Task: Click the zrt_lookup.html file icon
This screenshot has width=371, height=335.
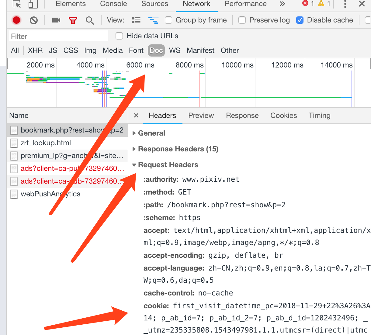Action: pyautogui.click(x=14, y=143)
